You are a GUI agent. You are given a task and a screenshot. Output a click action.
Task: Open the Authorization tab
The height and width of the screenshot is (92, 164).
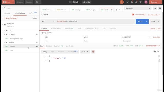56,28
